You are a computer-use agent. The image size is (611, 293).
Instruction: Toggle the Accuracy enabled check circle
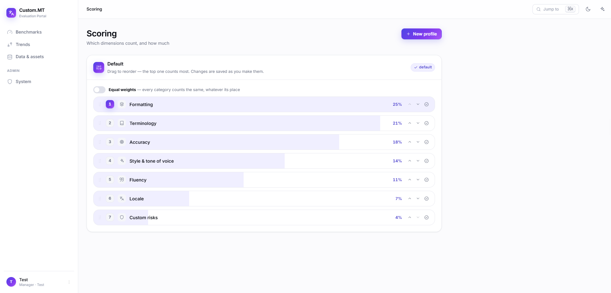426,142
